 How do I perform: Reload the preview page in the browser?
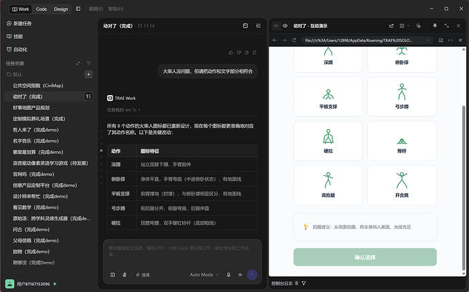coord(294,40)
